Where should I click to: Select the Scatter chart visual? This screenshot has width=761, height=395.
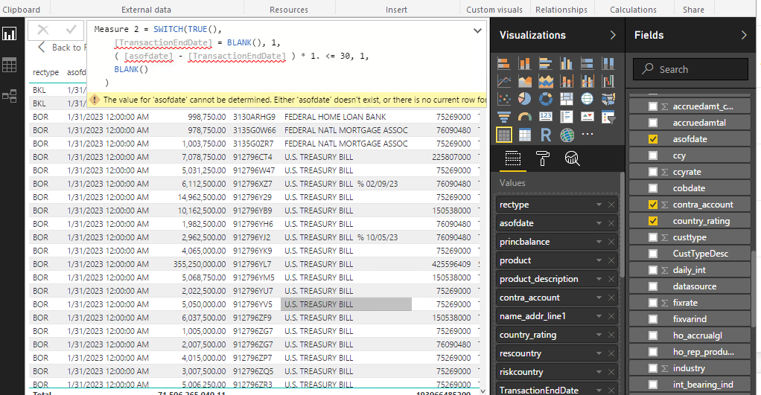(504, 99)
